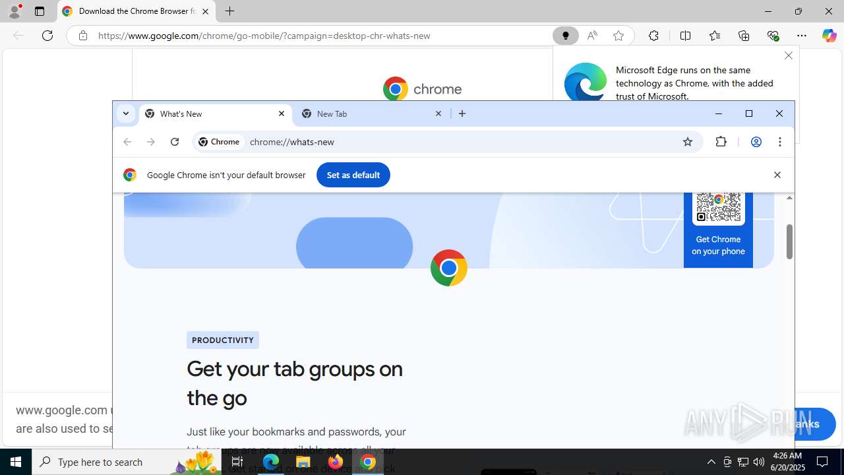Add this page to Edge favorites
This screenshot has height=475, width=844.
tap(618, 36)
